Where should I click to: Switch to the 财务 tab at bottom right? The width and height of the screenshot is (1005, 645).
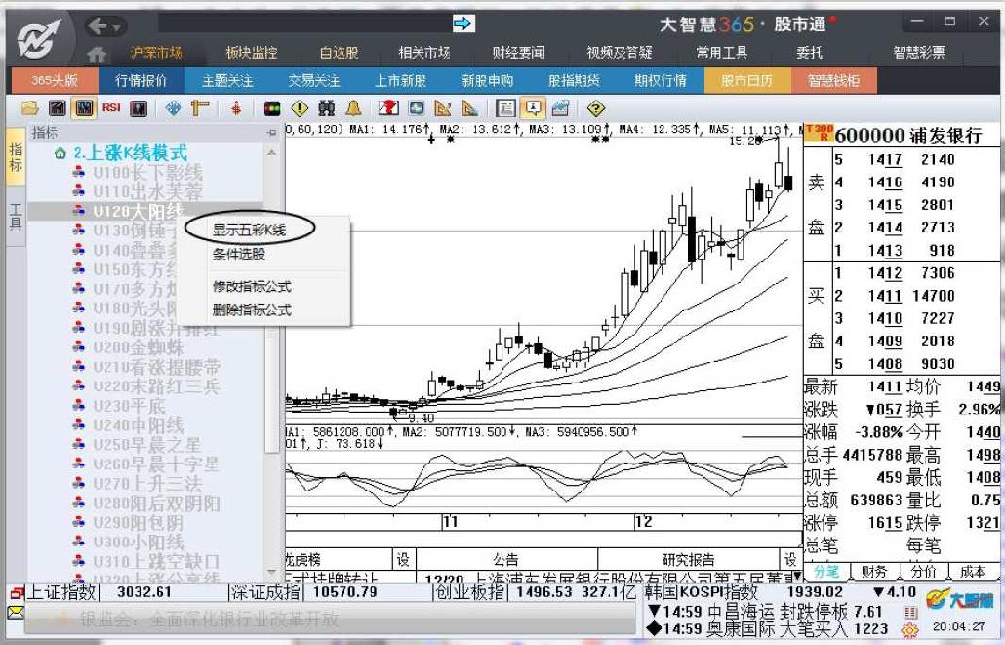[x=873, y=571]
